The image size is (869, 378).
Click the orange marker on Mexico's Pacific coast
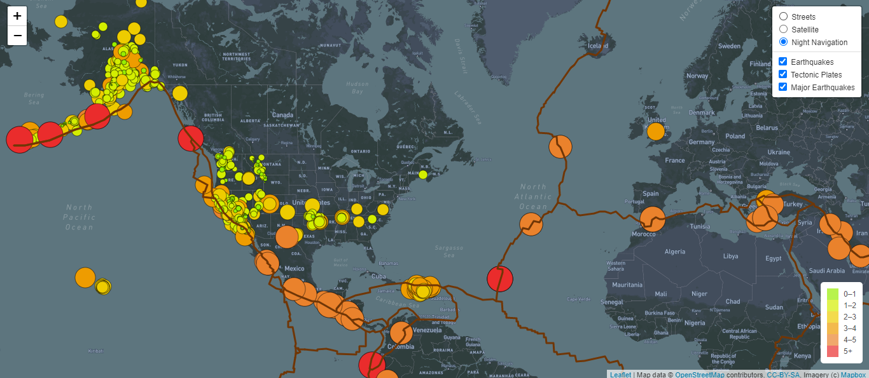295,289
